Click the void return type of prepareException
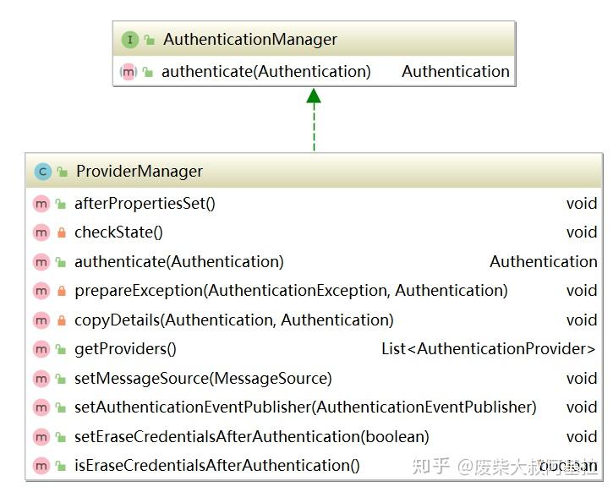Viewport: 613px width, 492px height. tap(582, 291)
